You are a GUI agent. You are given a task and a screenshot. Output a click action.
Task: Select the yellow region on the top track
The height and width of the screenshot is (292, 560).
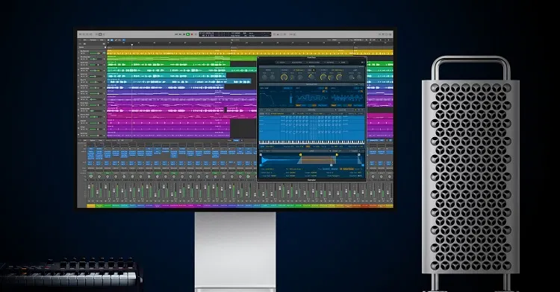[x=250, y=53]
